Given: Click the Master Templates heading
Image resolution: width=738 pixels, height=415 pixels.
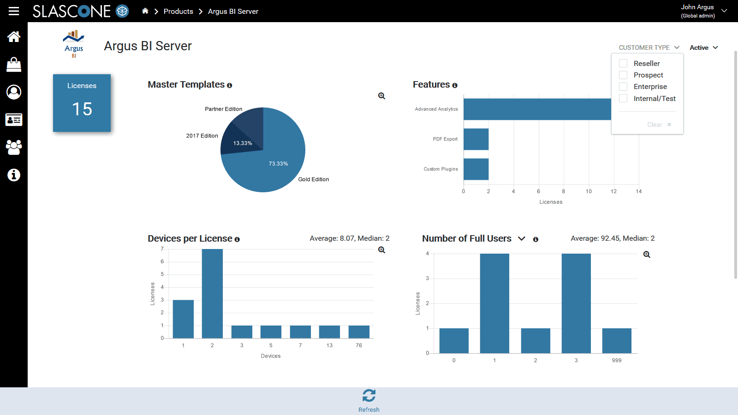Looking at the screenshot, I should pyautogui.click(x=186, y=84).
